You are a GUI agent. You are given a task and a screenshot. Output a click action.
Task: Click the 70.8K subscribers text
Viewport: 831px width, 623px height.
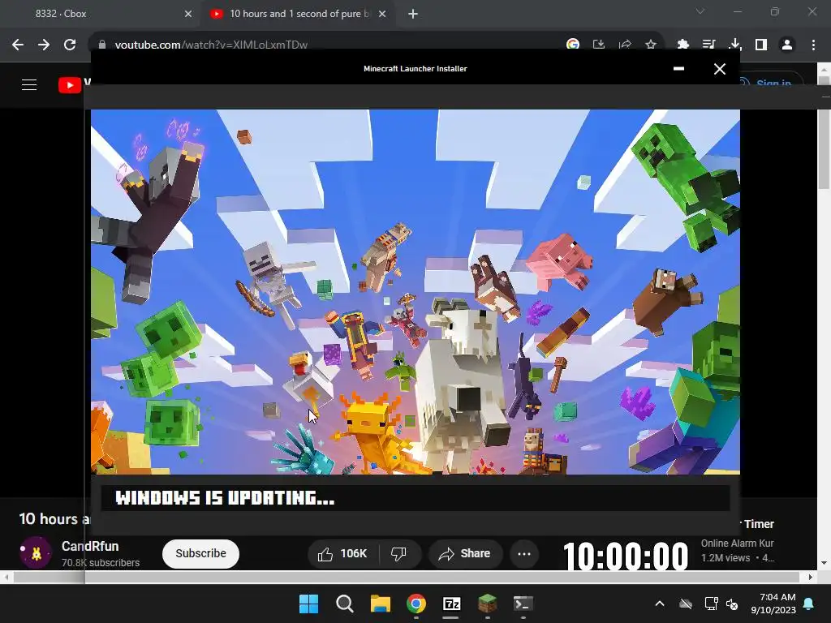tap(100, 563)
